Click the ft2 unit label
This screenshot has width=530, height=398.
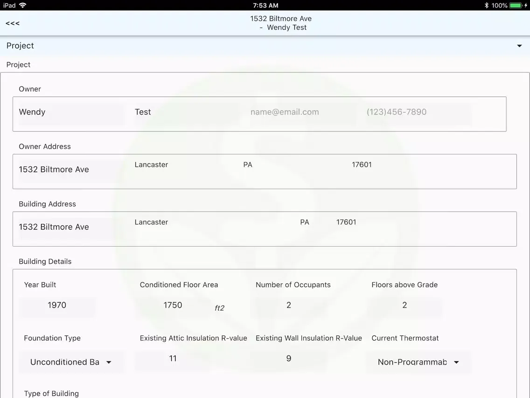[219, 308]
